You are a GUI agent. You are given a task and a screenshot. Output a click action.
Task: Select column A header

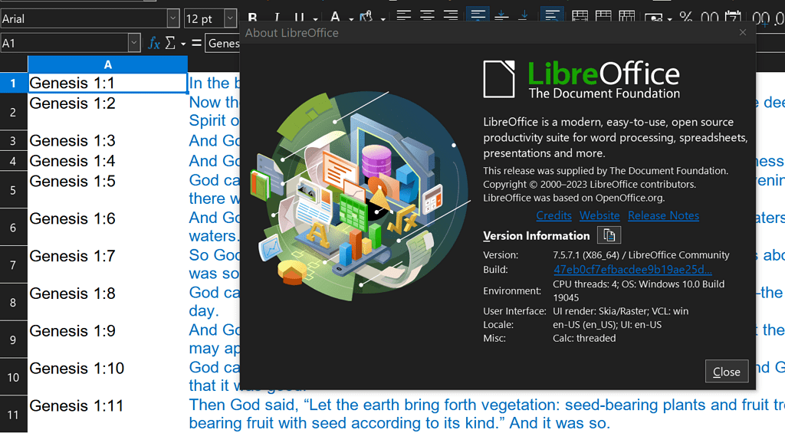pos(107,64)
